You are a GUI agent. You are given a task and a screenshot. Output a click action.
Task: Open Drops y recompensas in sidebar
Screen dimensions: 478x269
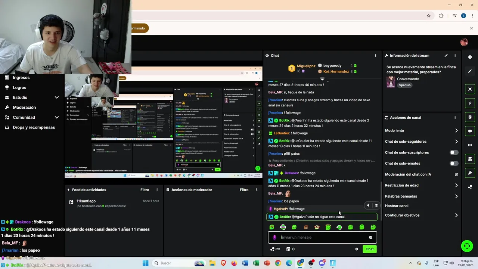(34, 127)
